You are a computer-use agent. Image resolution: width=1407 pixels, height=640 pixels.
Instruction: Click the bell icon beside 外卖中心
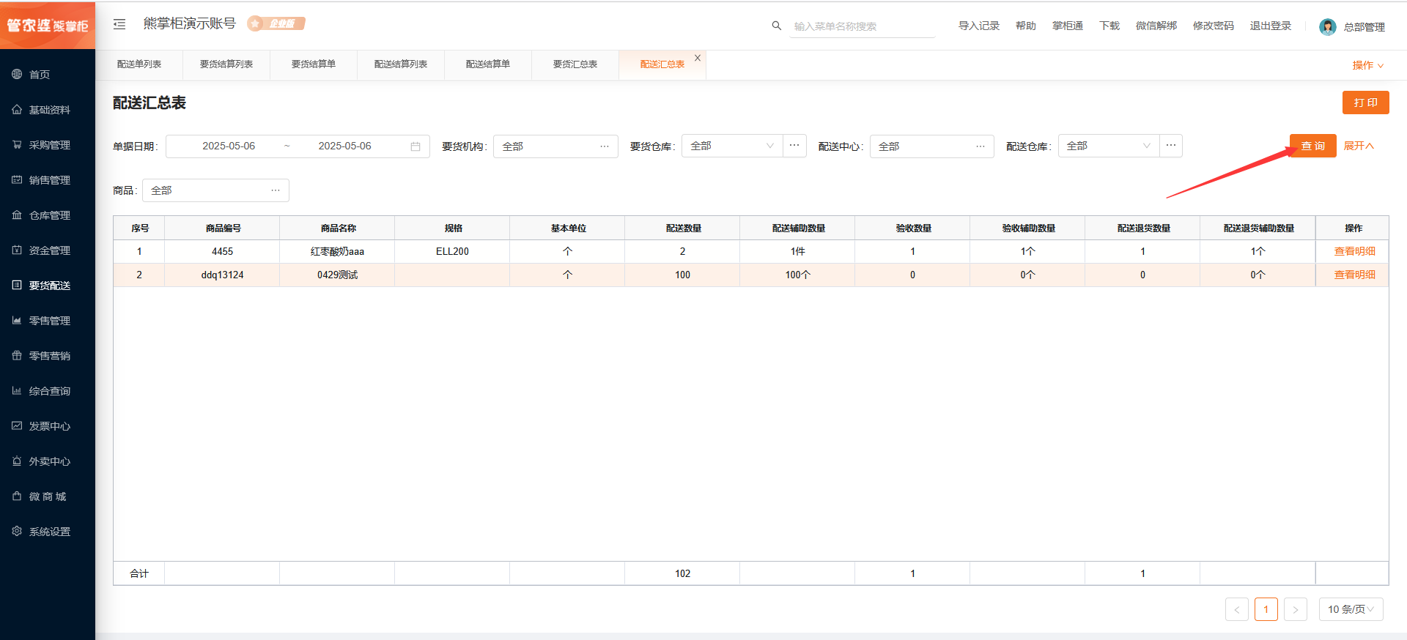17,461
